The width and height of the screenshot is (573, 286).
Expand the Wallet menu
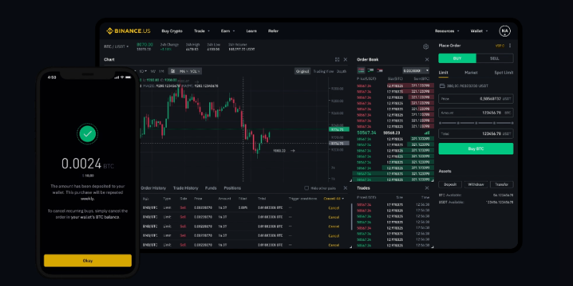click(x=479, y=31)
